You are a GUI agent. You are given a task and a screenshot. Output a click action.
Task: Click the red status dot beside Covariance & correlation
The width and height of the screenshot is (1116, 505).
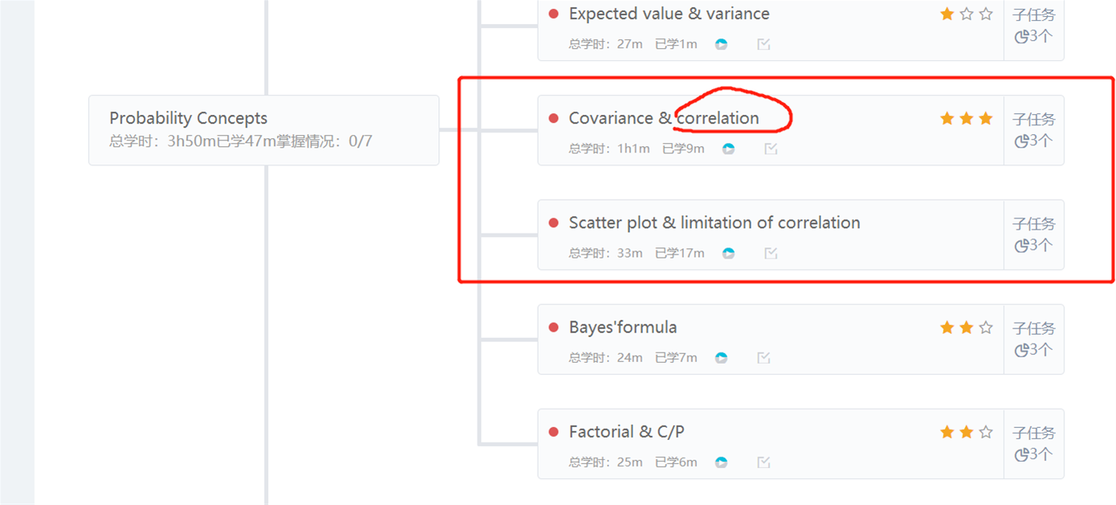(x=553, y=118)
